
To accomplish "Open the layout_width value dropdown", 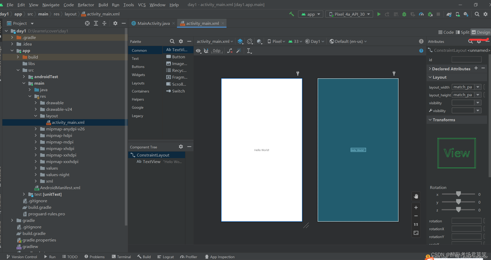I will click(x=478, y=87).
